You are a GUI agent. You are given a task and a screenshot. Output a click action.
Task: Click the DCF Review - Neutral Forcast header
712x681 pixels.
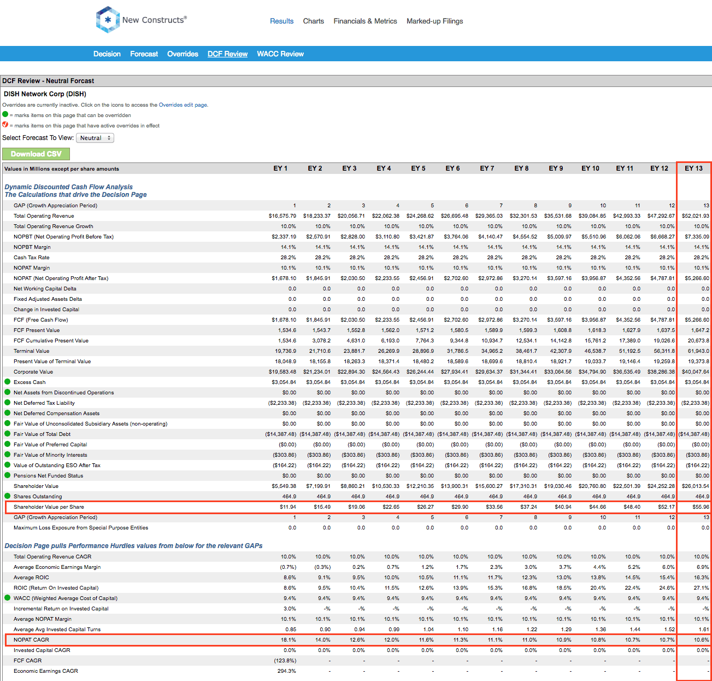[x=48, y=80]
